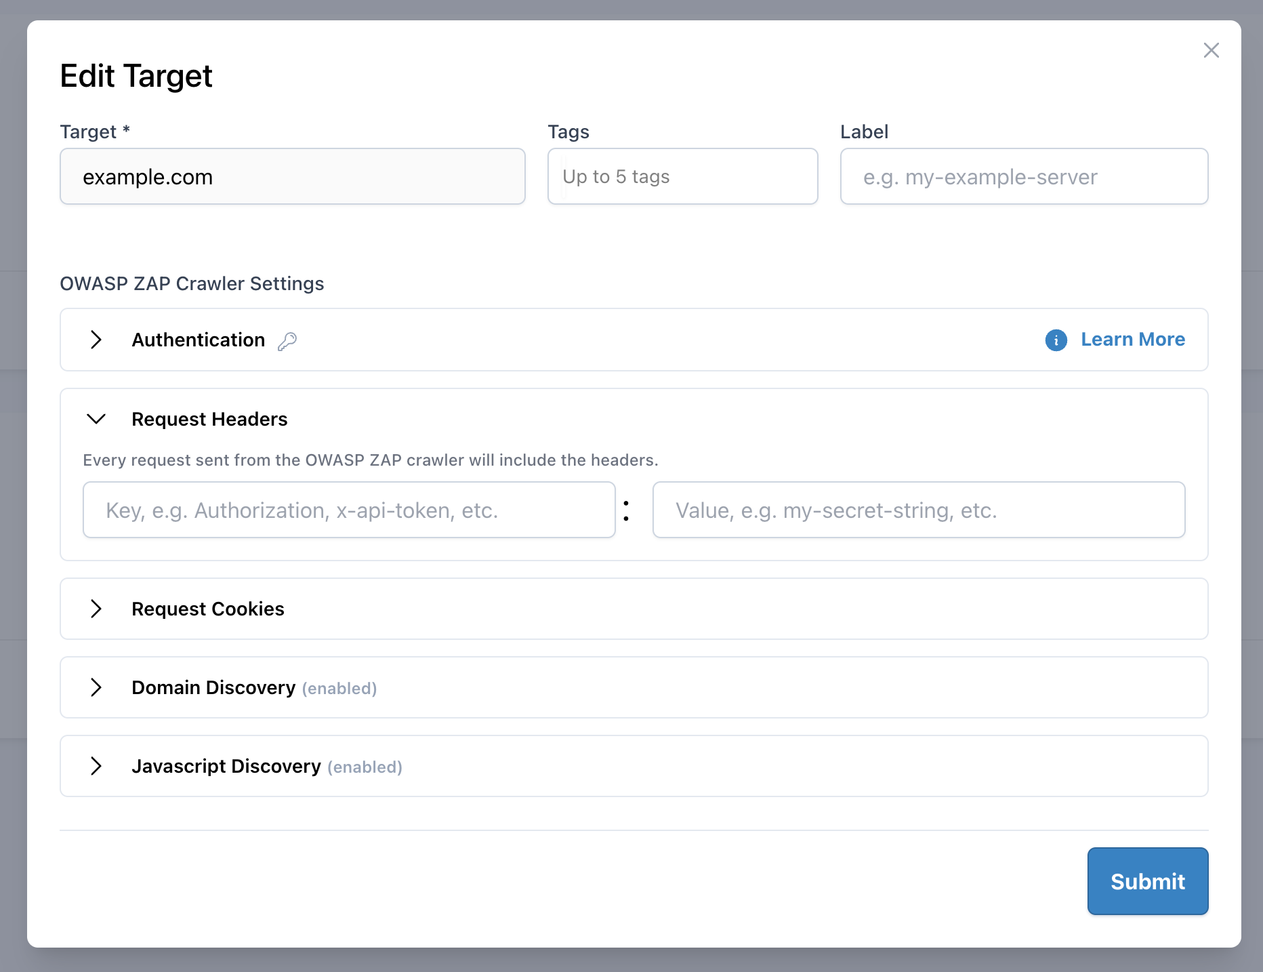Expand the Javascript Discovery chevron

pos(96,766)
